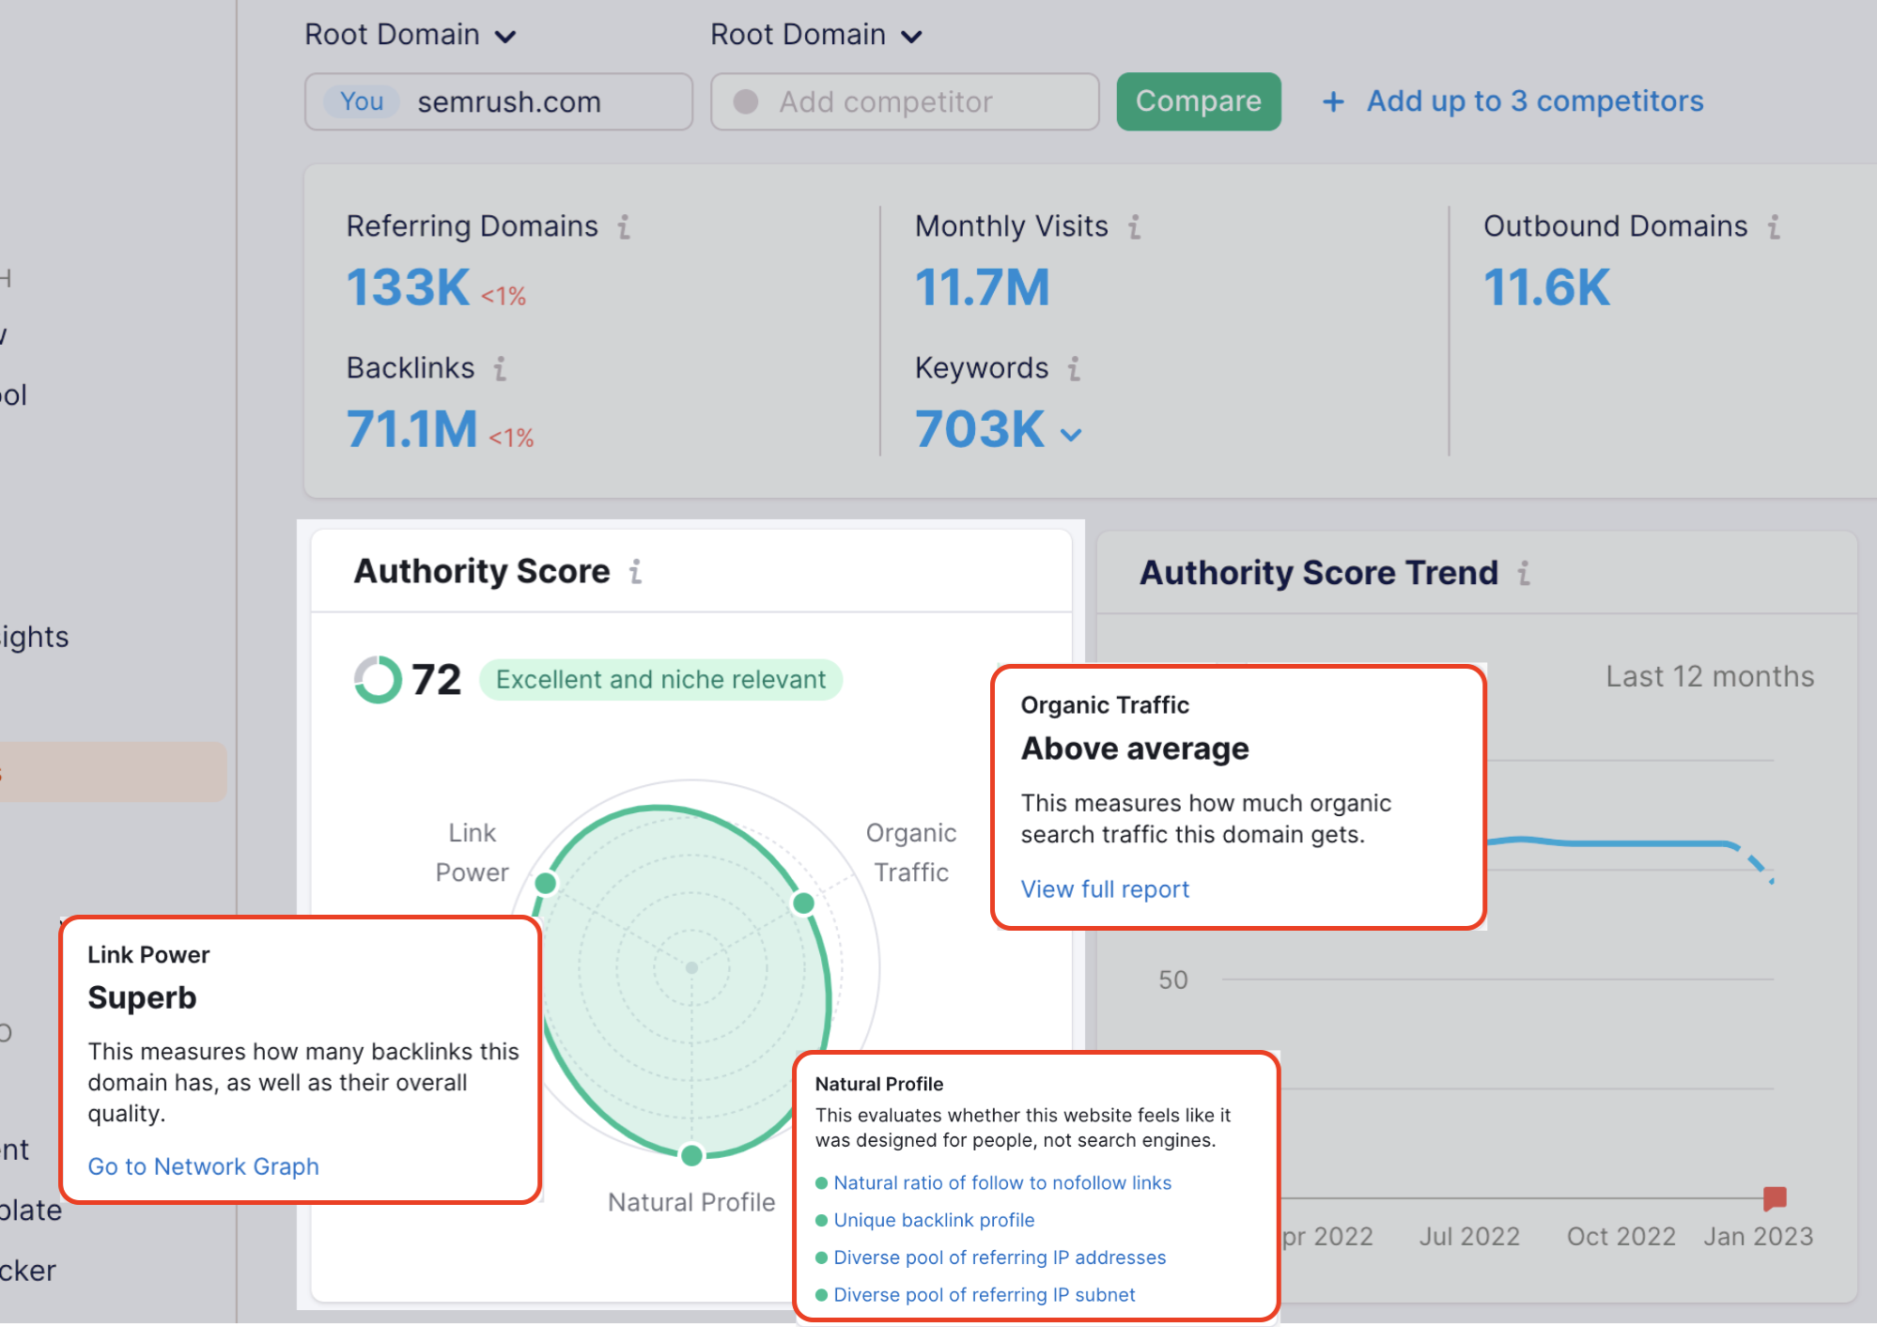Click the green Compare button
Viewport: 1877px width, 1327px height.
(1199, 101)
